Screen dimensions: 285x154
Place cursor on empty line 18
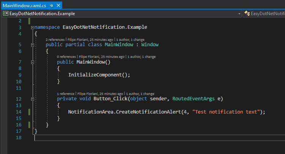pos(160,138)
